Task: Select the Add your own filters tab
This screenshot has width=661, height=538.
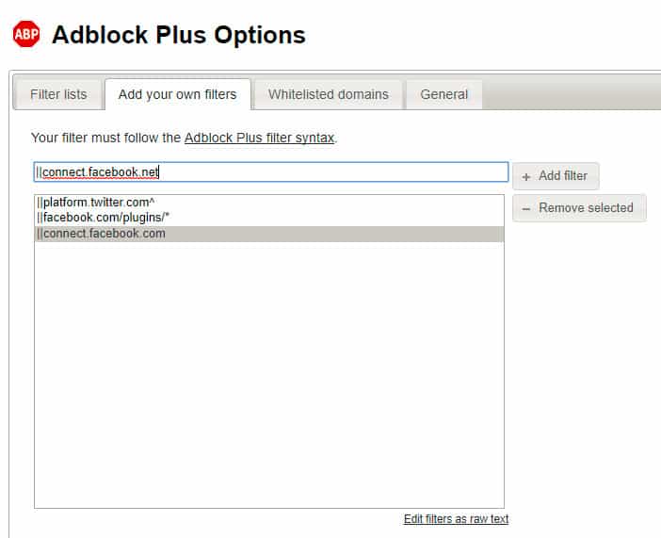Action: [177, 94]
